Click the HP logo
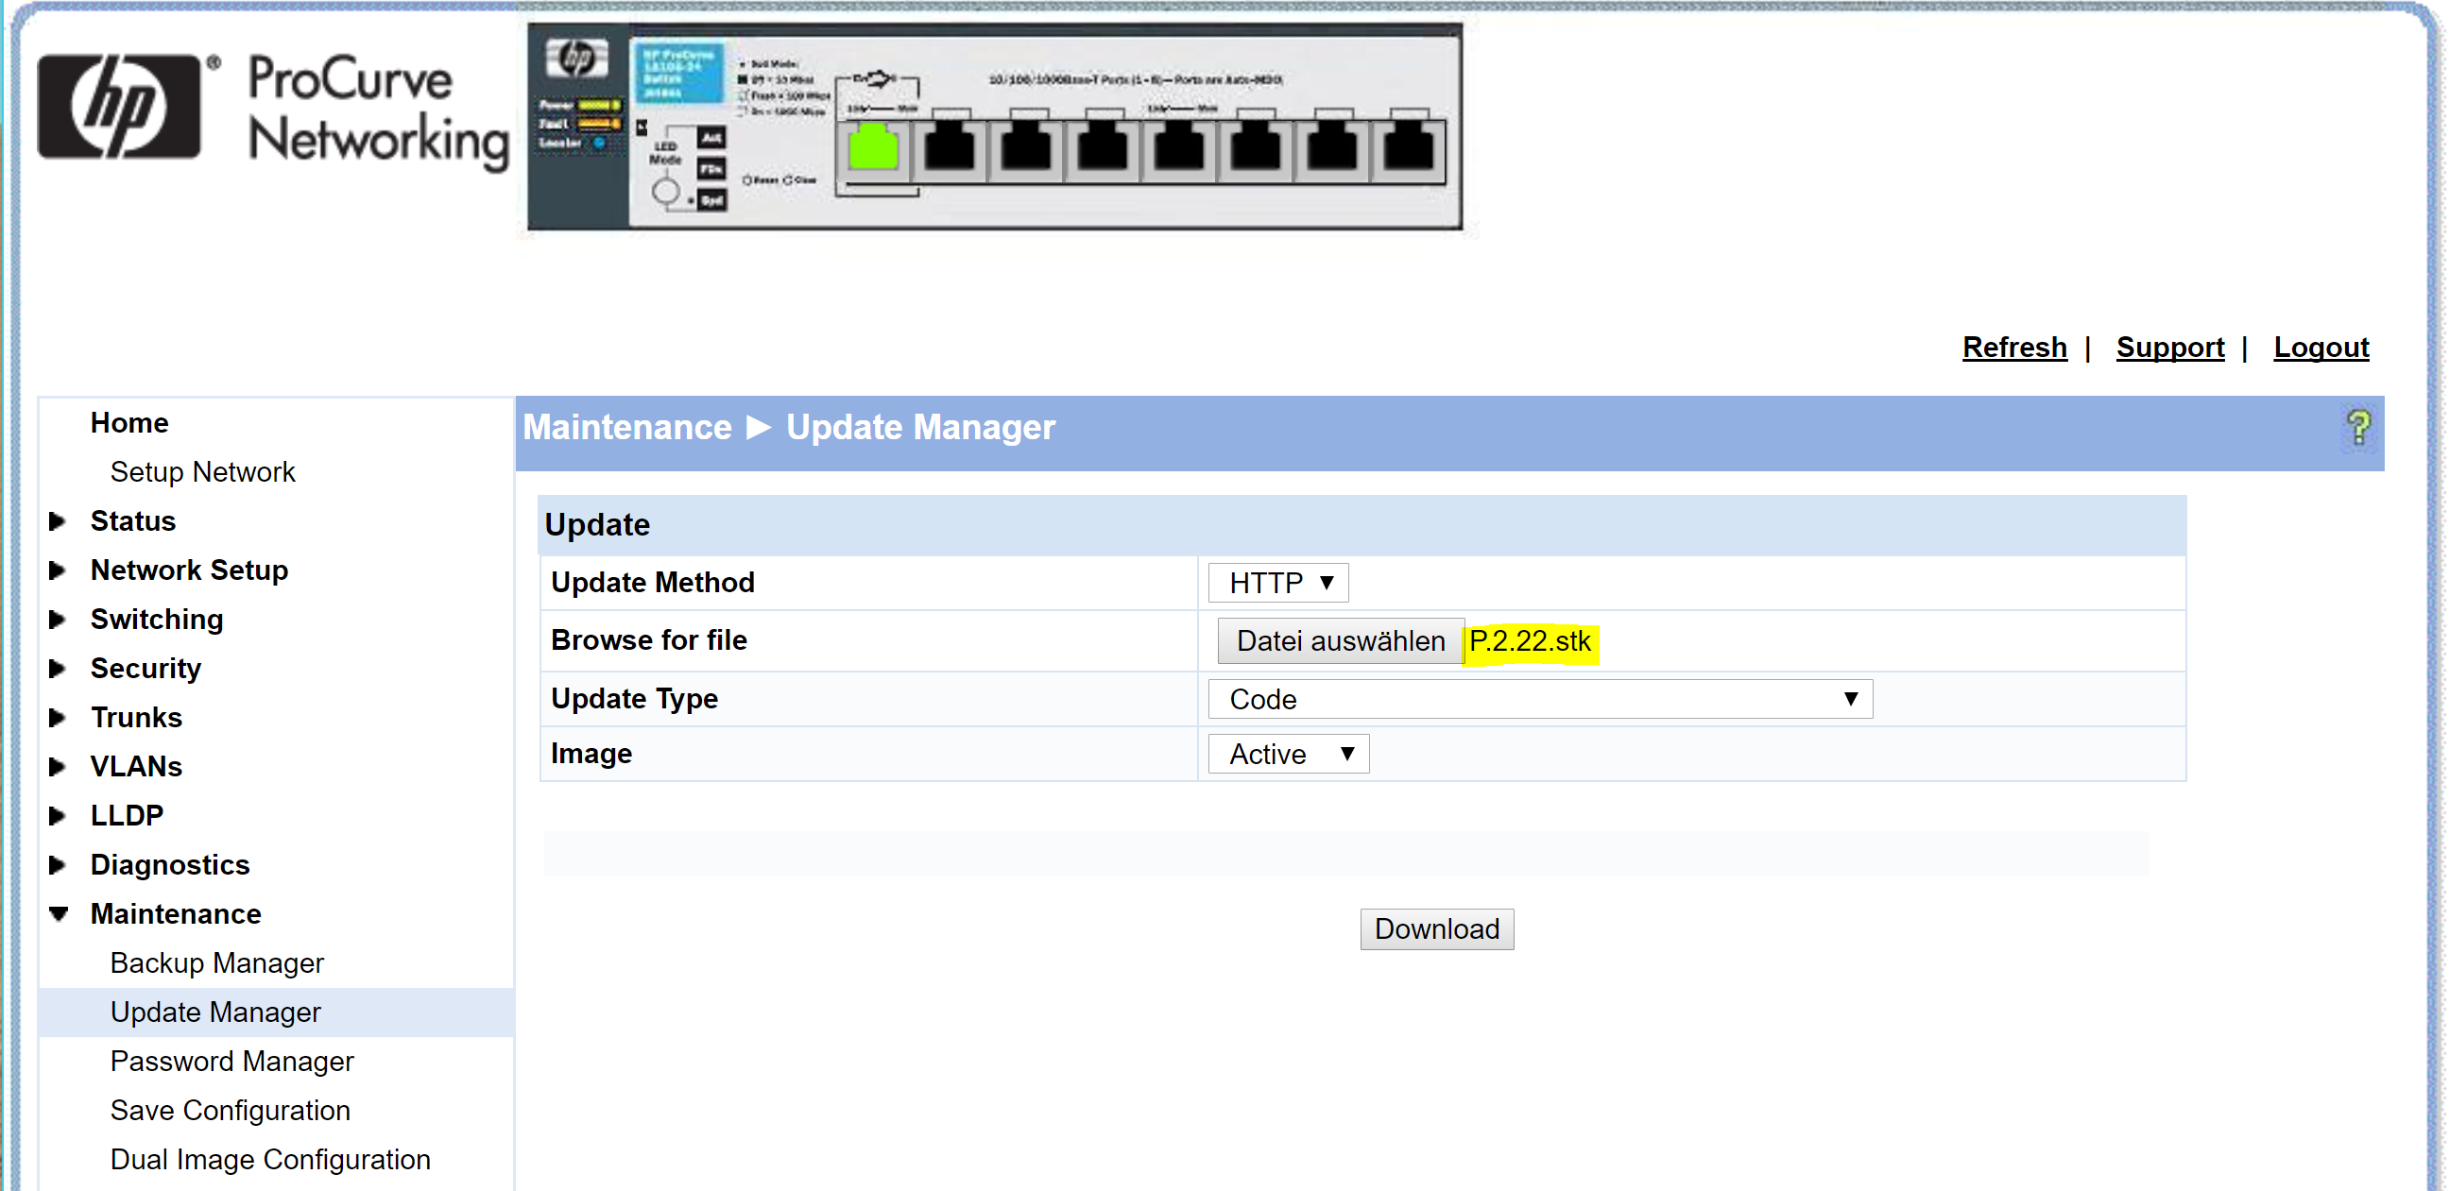The image size is (2449, 1191). (x=120, y=108)
